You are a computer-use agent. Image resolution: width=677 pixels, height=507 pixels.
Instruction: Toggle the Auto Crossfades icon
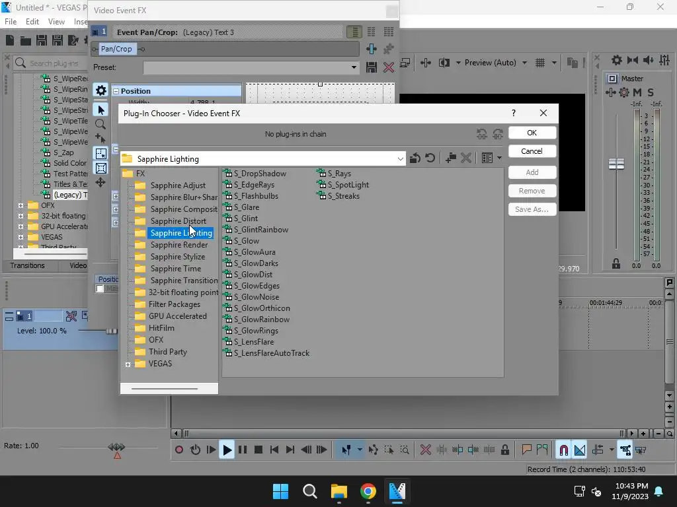[580, 450]
